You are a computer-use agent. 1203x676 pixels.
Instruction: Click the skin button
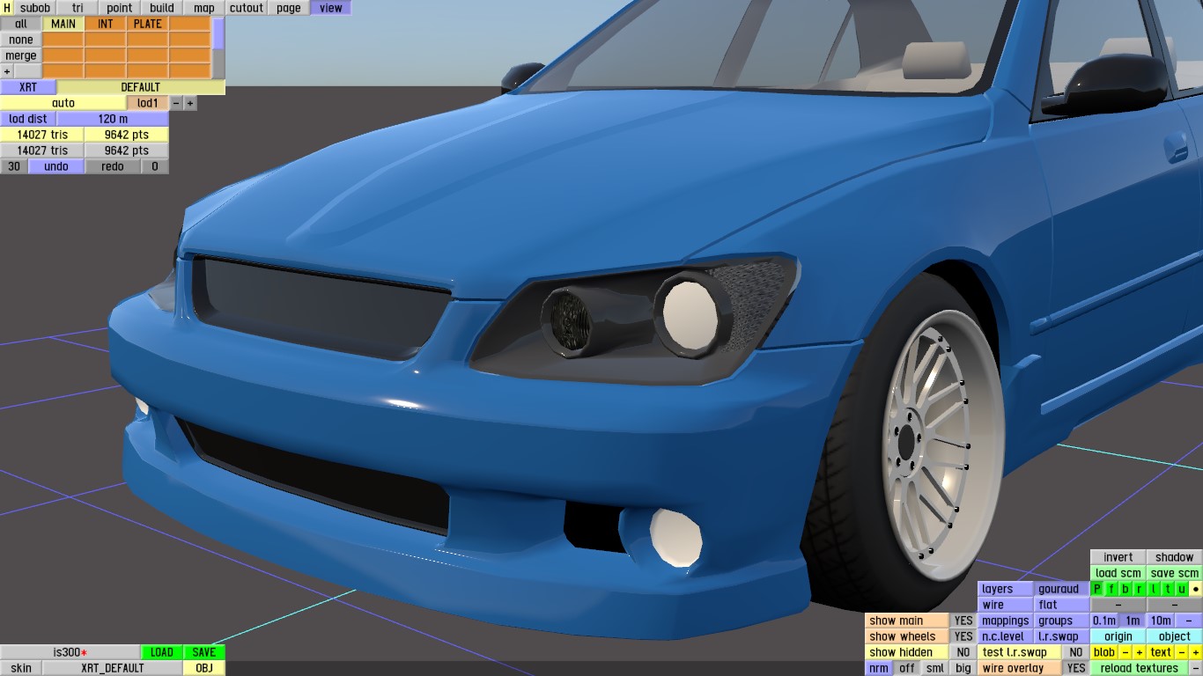21,668
